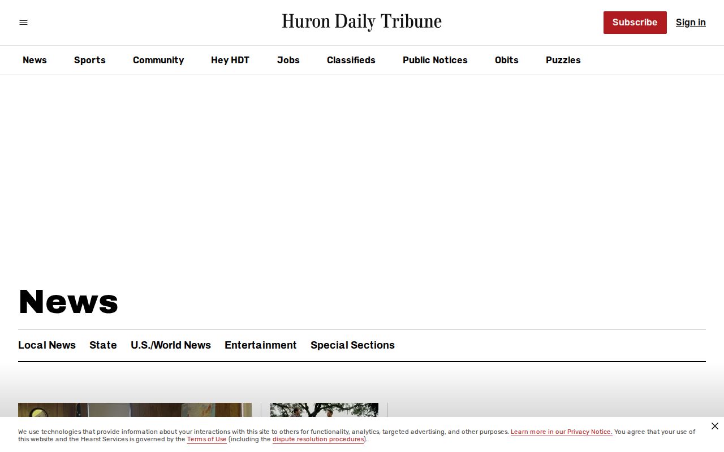Go to News in top navigation
The image size is (724, 452).
(35, 60)
